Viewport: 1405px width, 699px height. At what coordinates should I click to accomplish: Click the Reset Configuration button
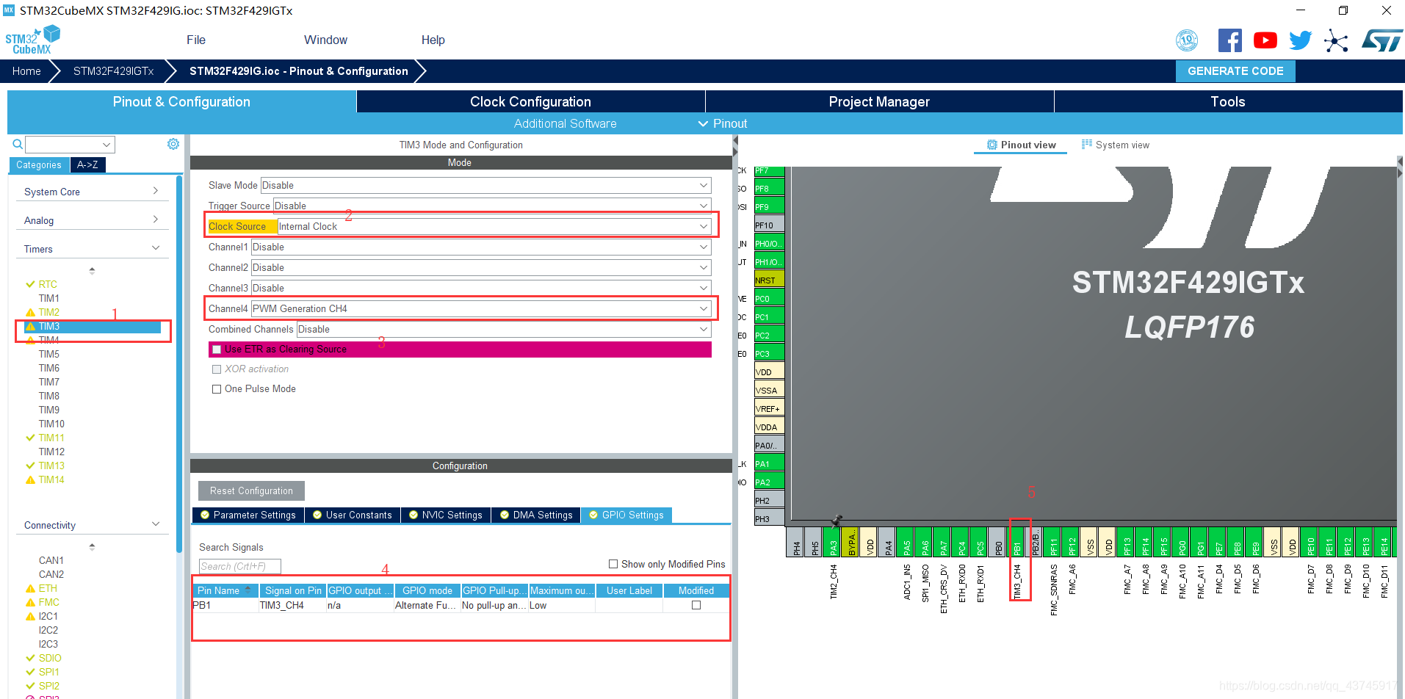[251, 490]
